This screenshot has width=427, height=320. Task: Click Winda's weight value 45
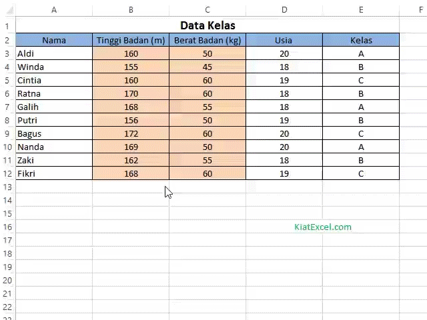pyautogui.click(x=207, y=67)
